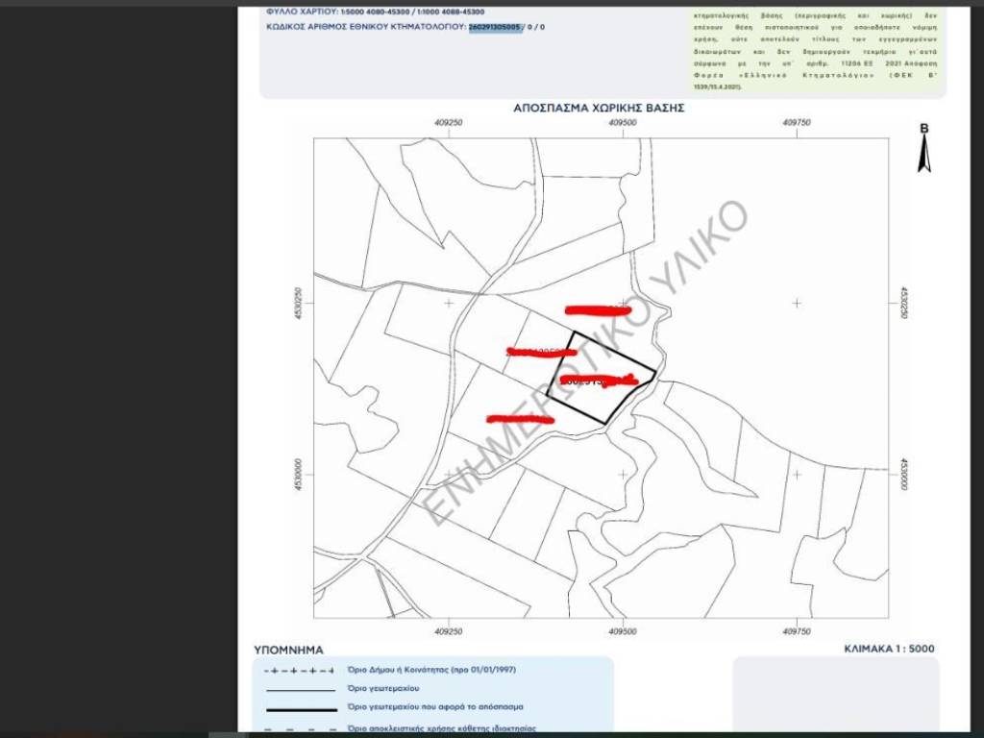
Task: Click the thin line parcel boundary legend symbol
Action: tap(299, 690)
